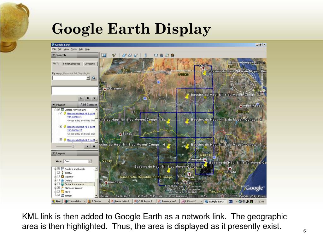Click the round sky-view icon in the toolbar

(173, 55)
